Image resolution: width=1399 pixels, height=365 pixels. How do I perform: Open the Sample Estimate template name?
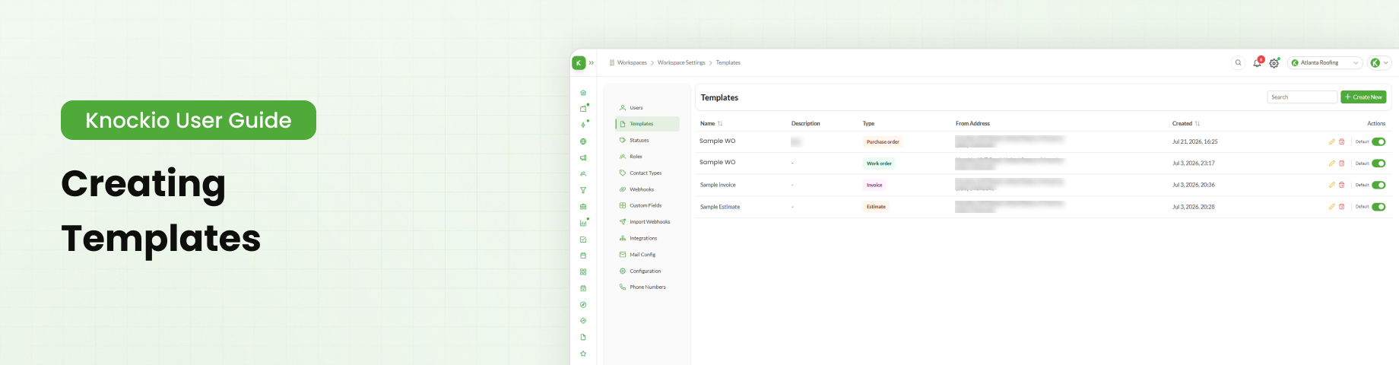[720, 207]
